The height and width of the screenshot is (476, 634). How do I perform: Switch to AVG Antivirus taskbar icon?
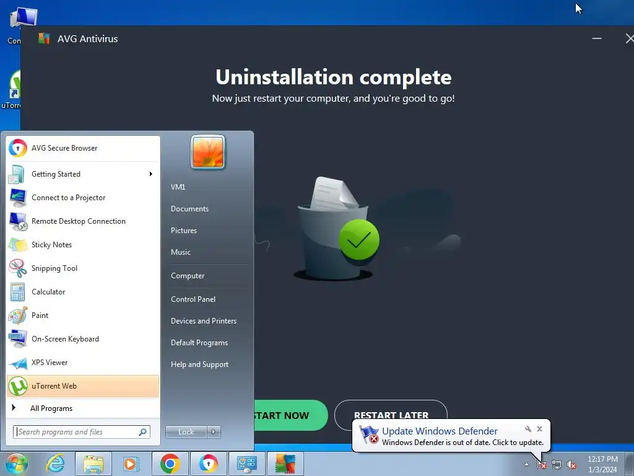[285, 464]
